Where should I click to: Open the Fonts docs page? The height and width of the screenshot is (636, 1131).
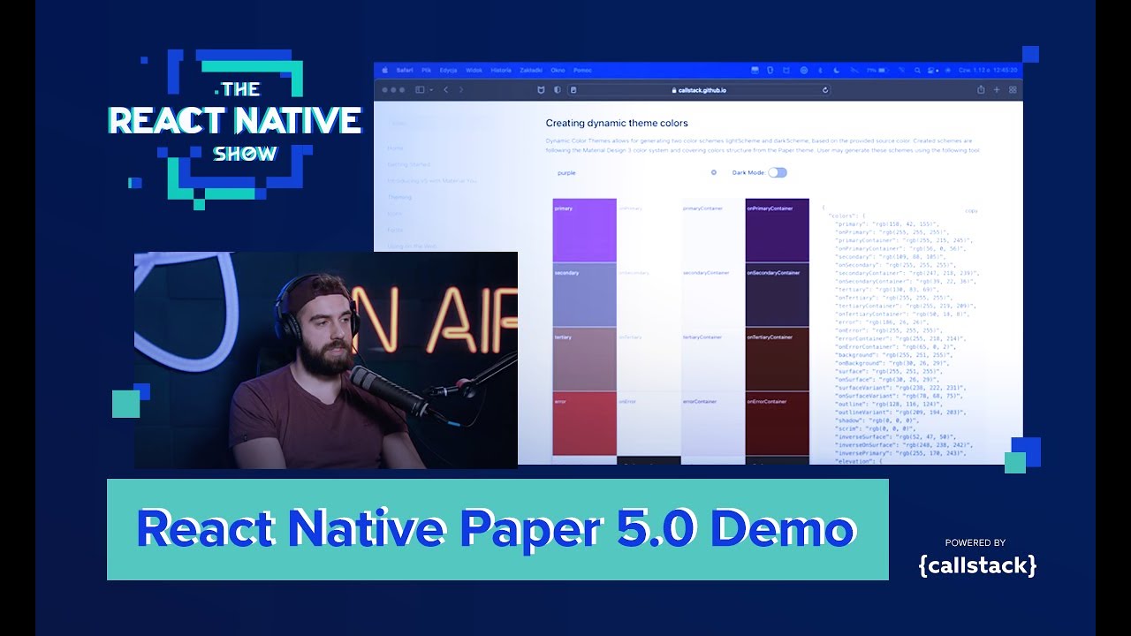[396, 230]
